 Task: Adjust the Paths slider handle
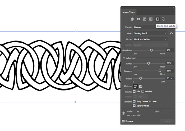click(149, 64)
